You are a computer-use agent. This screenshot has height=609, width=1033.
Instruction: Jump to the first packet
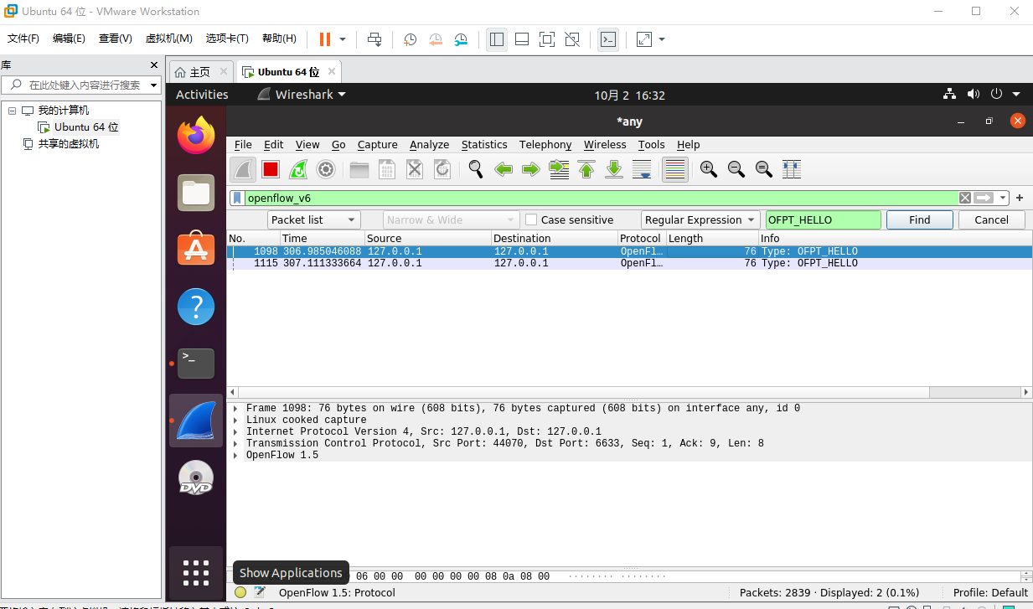[x=586, y=169]
